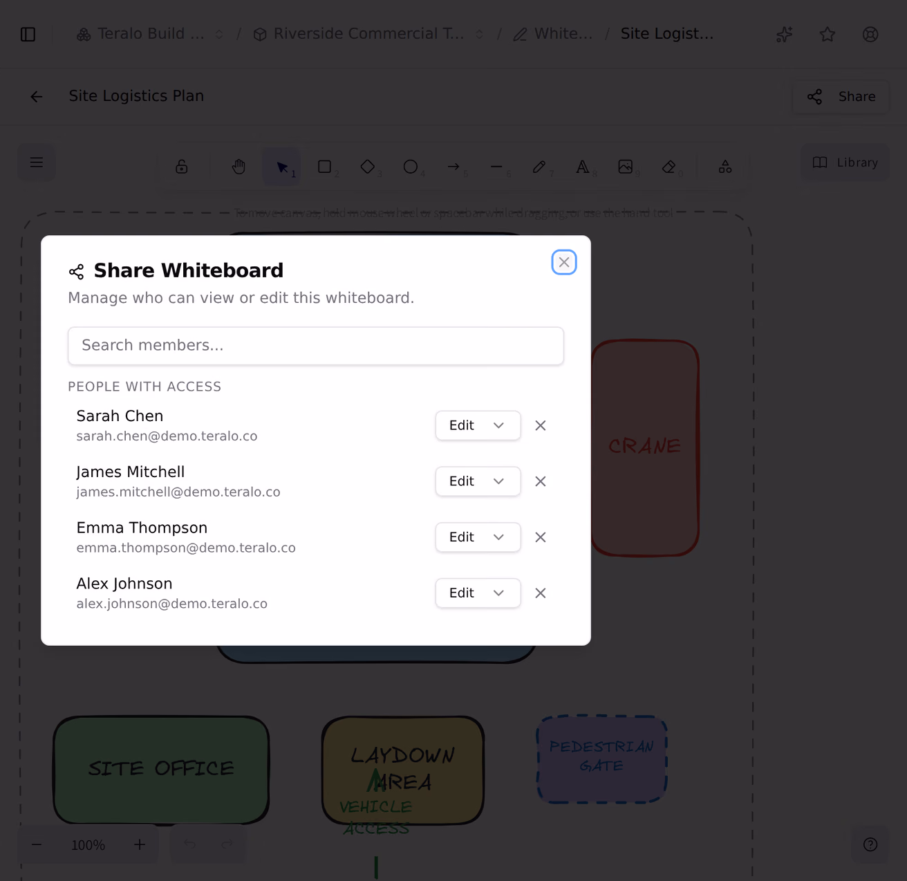The width and height of the screenshot is (907, 881).
Task: Open the Whiteboards breadcrumb link
Action: point(553,34)
